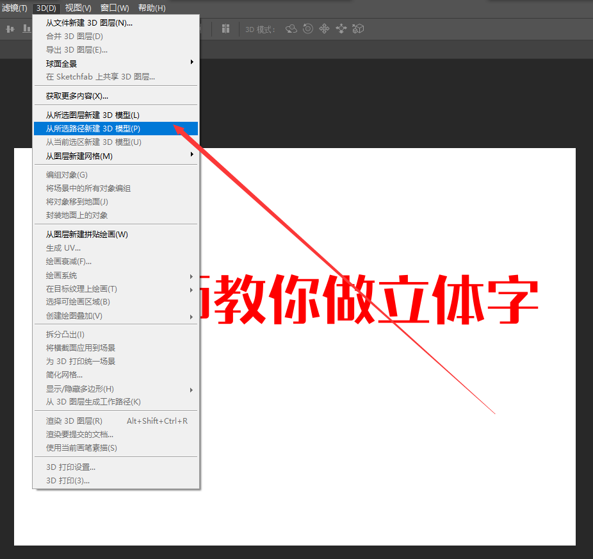Choose 从当前选区新建 3D 模型(U)

point(116,142)
